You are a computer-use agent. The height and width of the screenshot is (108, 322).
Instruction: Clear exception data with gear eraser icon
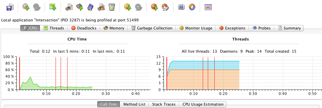(x=165, y=7)
